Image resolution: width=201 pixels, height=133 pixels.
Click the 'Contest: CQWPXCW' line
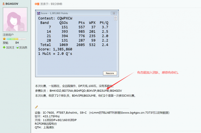55,18
